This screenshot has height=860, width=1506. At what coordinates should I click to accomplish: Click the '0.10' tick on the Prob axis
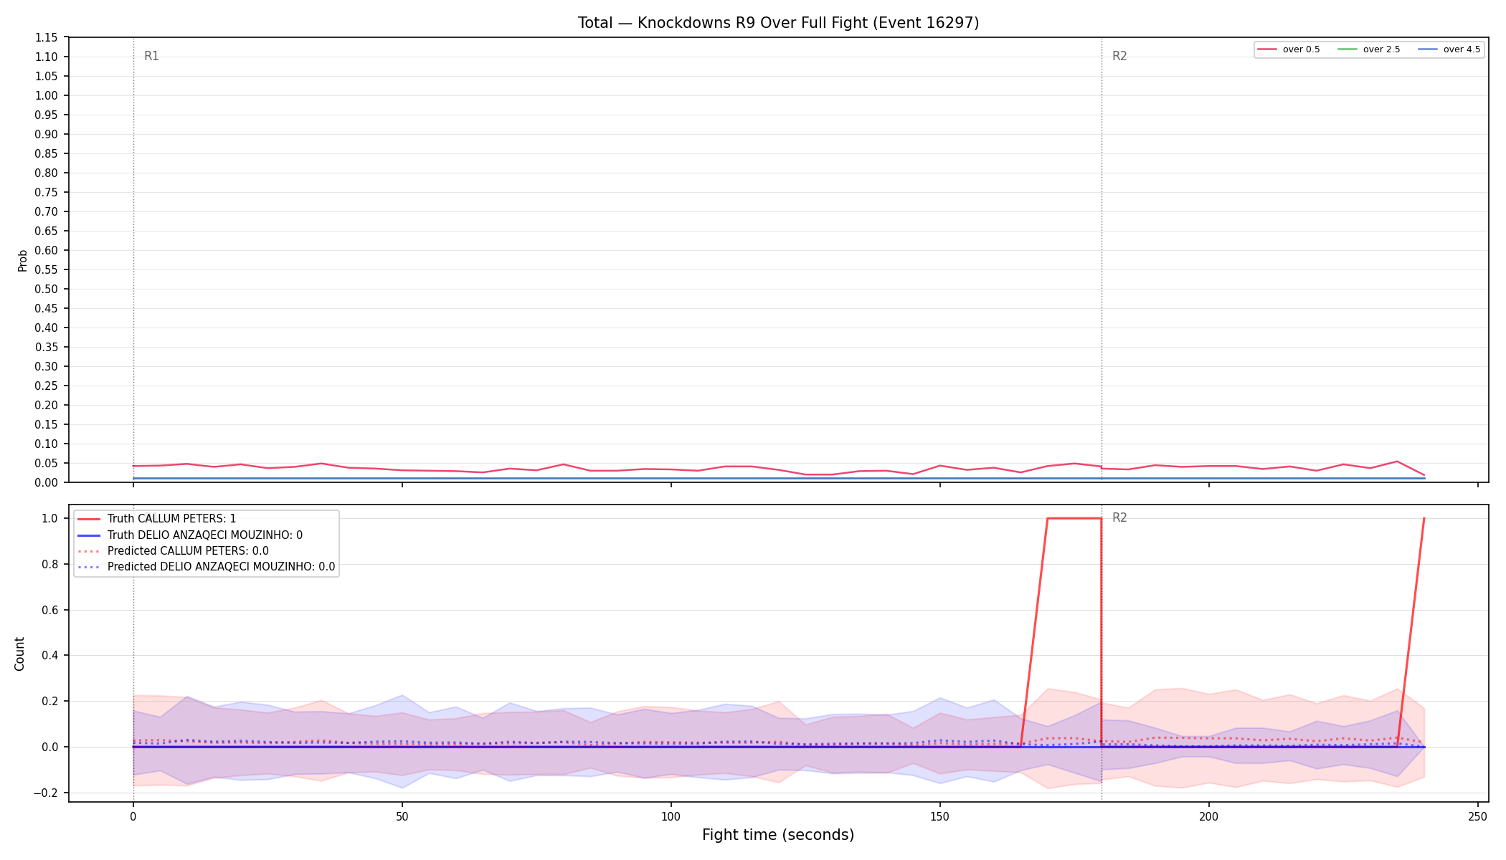pyautogui.click(x=47, y=444)
